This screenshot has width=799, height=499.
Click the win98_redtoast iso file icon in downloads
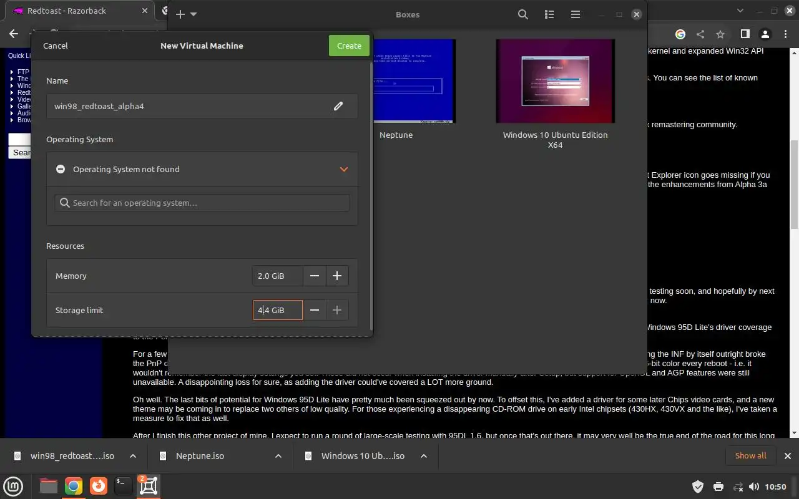tap(17, 456)
